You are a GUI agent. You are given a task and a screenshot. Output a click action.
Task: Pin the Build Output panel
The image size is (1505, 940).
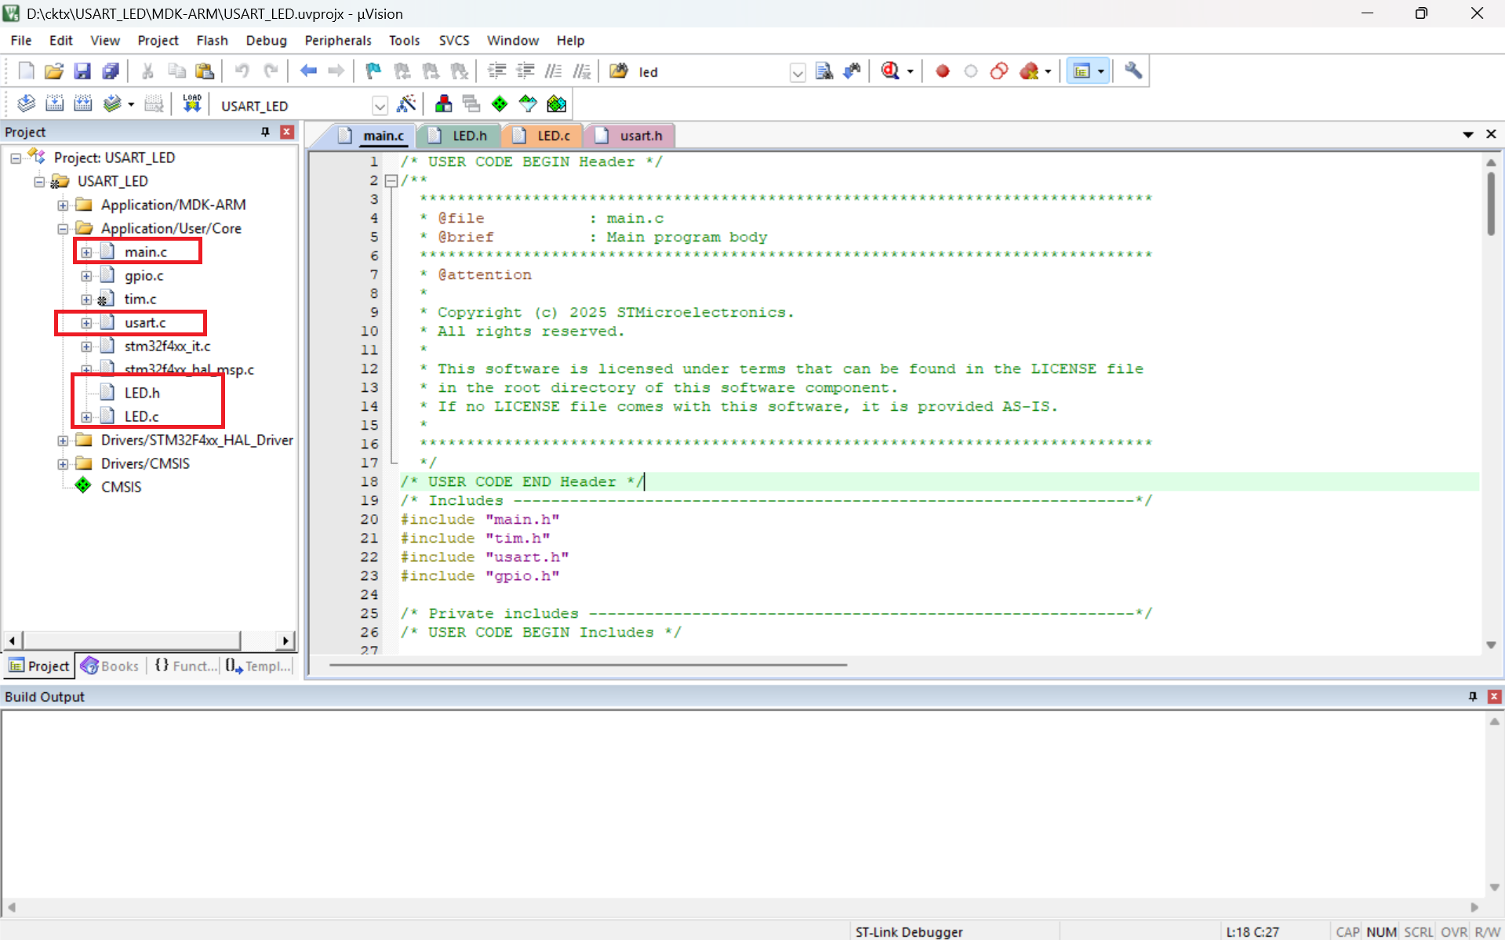(1472, 696)
